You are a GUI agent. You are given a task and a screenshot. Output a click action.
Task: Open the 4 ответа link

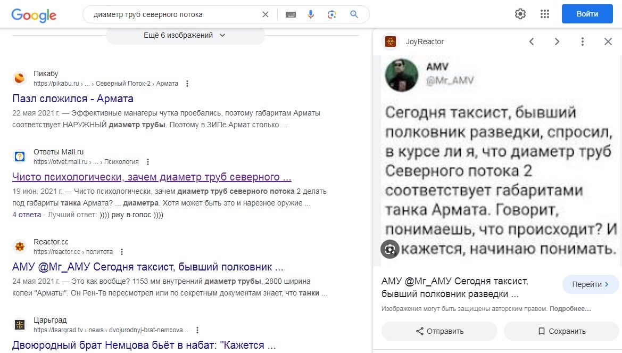[x=27, y=215]
